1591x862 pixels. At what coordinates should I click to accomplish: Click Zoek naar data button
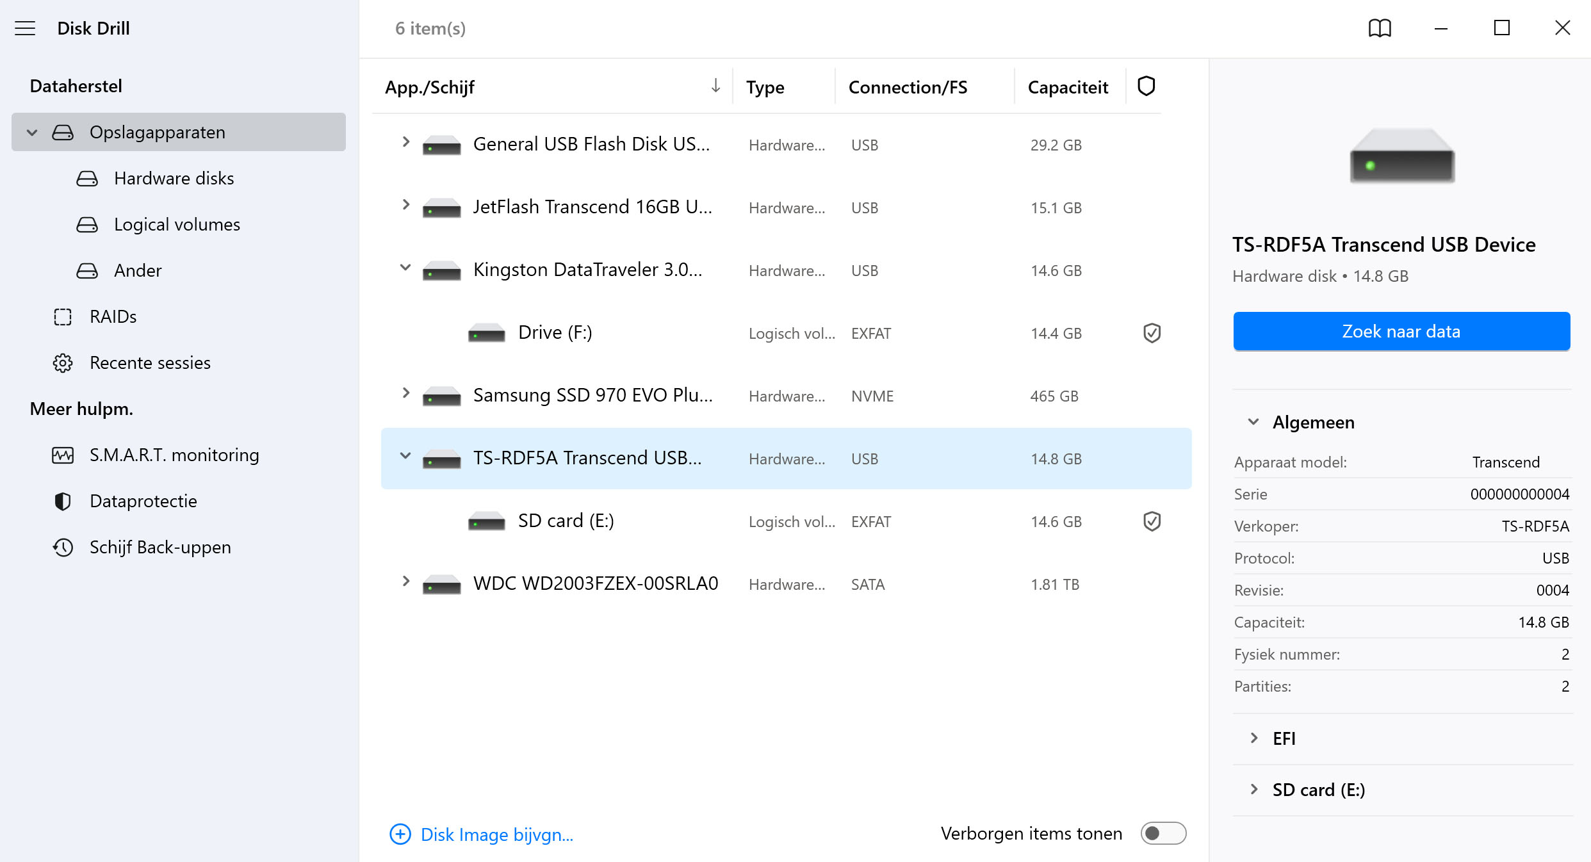tap(1401, 331)
